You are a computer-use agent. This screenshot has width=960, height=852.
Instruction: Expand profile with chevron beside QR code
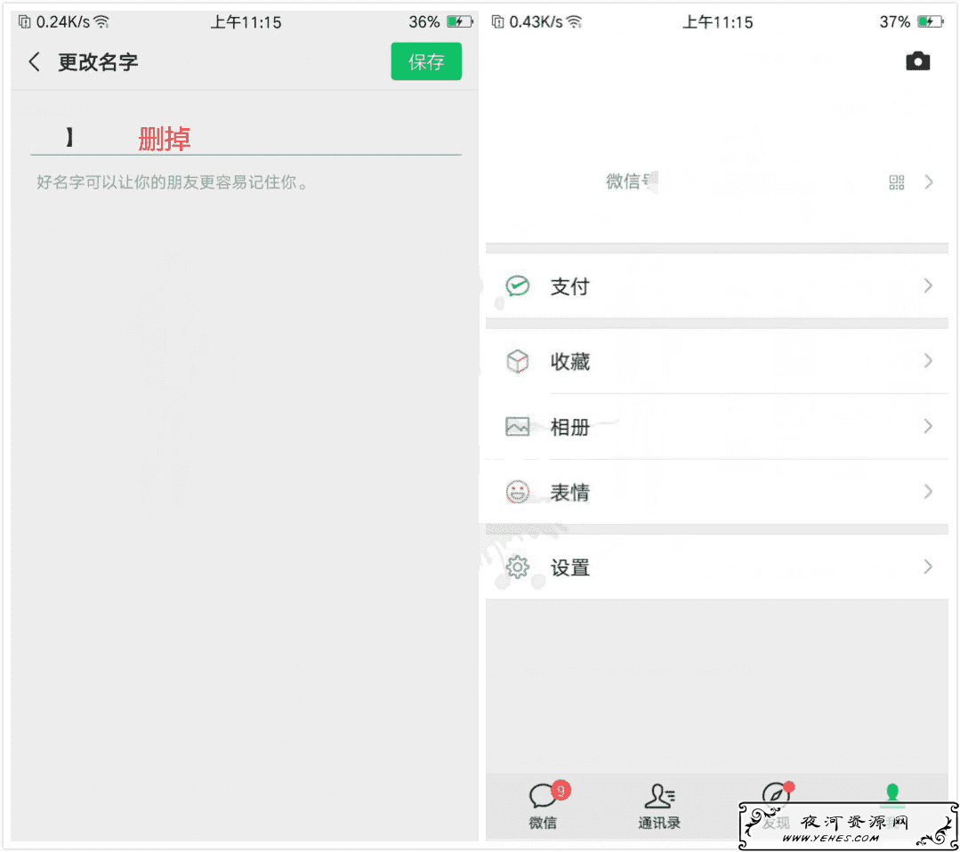pyautogui.click(x=929, y=181)
